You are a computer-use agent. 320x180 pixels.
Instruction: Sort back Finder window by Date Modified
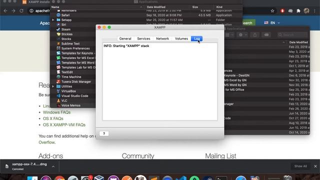coord(298,42)
